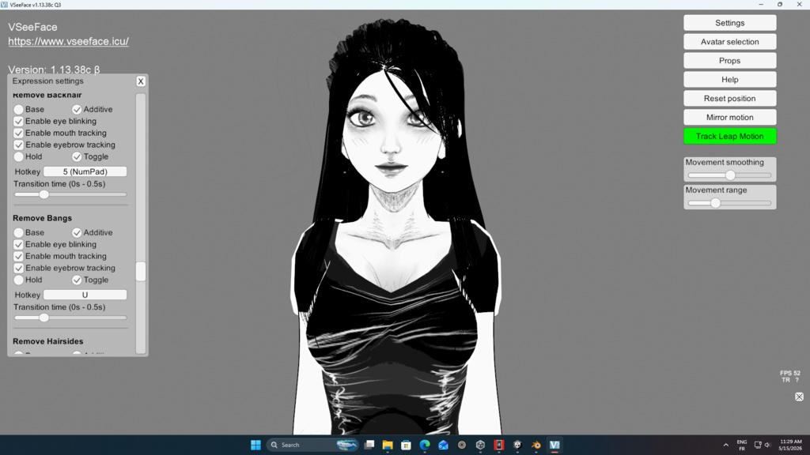The width and height of the screenshot is (810, 455).
Task: Switch ENG FR input language
Action: [742, 446]
